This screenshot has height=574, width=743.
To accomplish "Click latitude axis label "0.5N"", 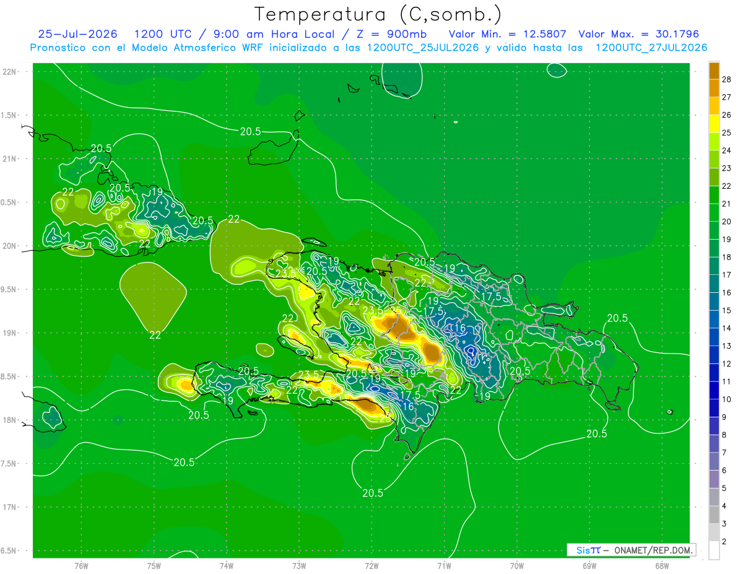I will coord(9,202).
